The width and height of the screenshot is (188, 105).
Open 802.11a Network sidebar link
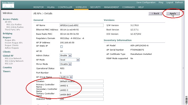[13, 58]
